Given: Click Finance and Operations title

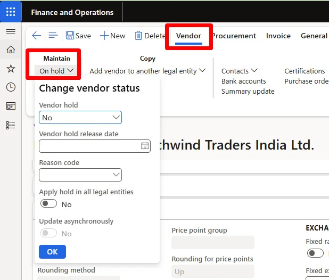Looking at the screenshot, I should pyautogui.click(x=72, y=12).
